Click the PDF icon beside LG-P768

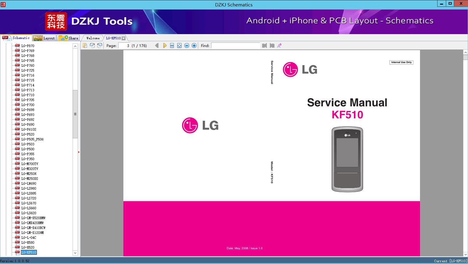click(18, 56)
